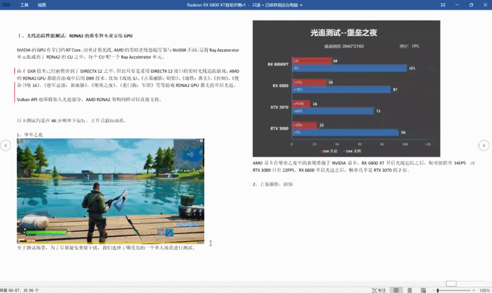The image size is (492, 293).
Task: Click the zoom slider handle
Action: pyautogui.click(x=438, y=291)
